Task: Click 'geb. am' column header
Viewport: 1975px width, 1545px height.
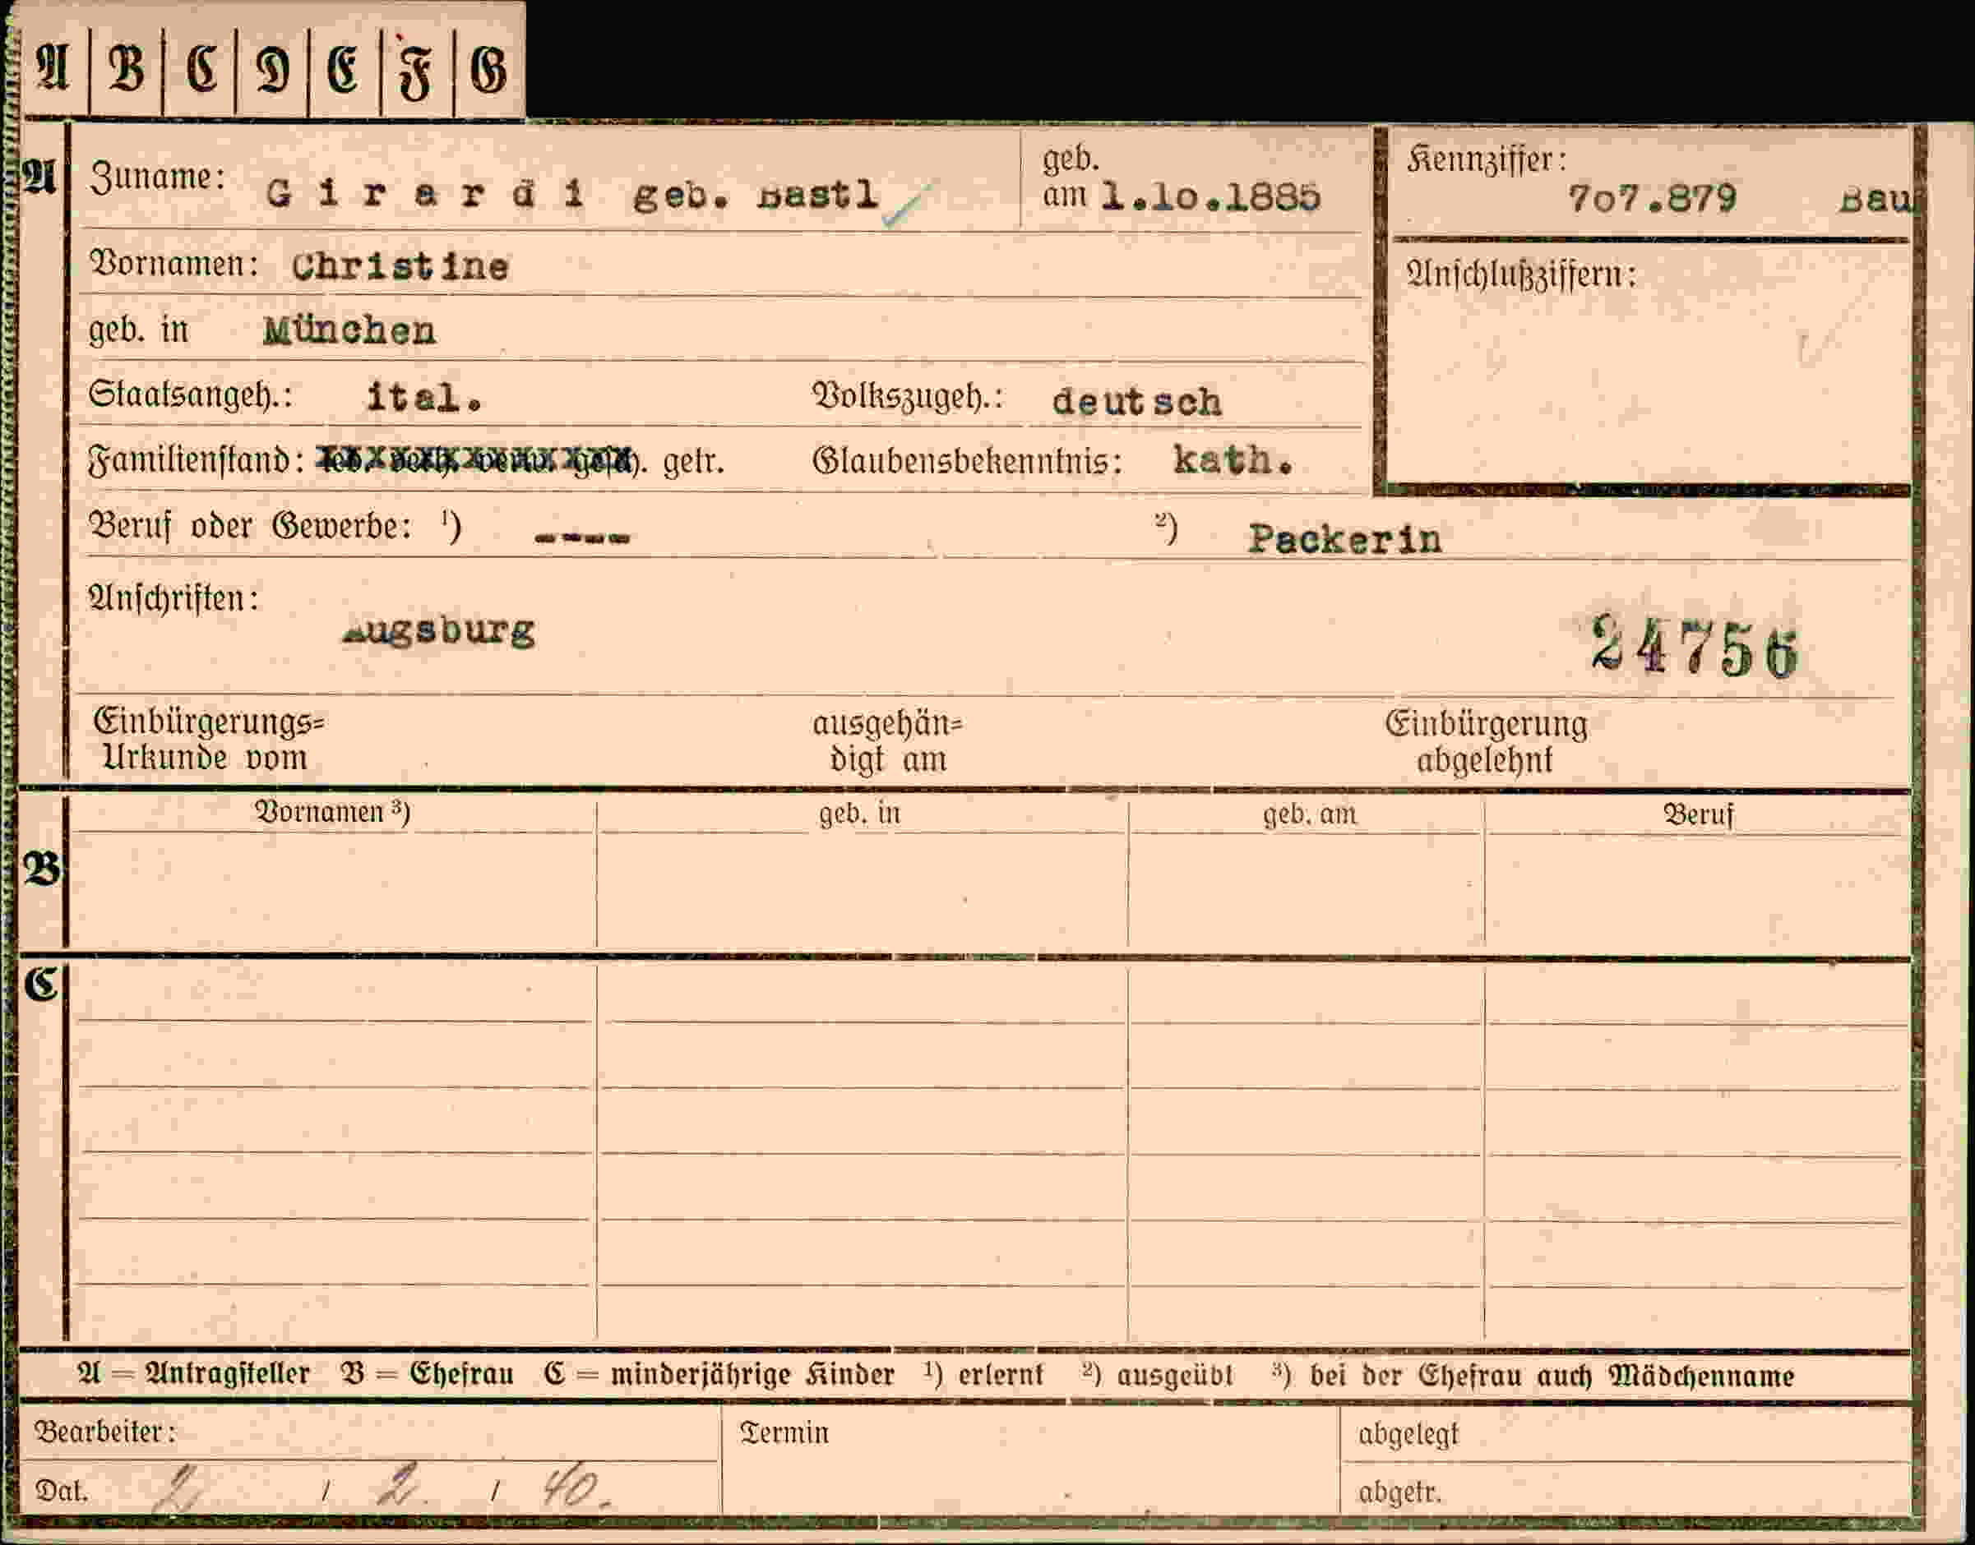Action: [1310, 815]
